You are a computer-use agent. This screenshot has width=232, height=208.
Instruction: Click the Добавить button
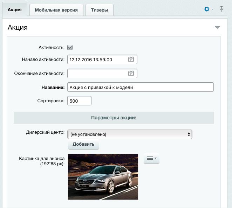pos(83,144)
